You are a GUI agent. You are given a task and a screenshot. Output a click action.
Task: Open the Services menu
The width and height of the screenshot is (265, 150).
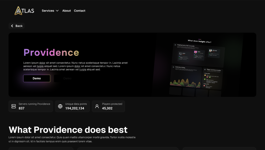pyautogui.click(x=48, y=11)
